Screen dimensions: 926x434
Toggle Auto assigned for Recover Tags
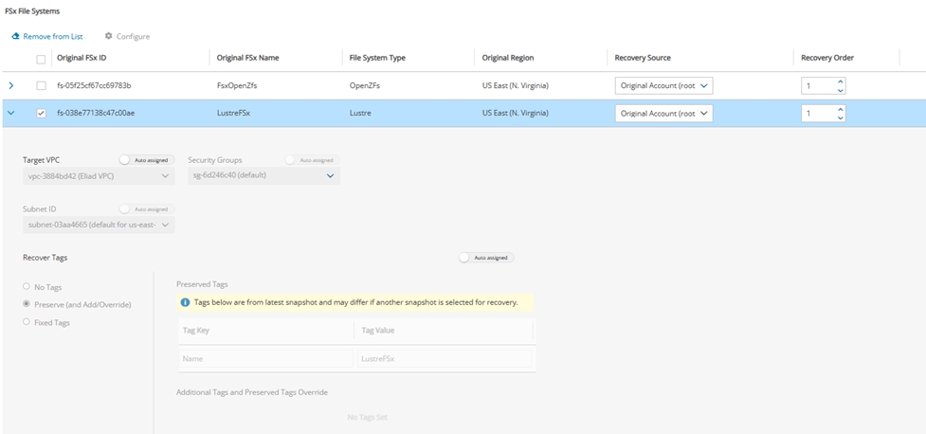pyautogui.click(x=464, y=257)
